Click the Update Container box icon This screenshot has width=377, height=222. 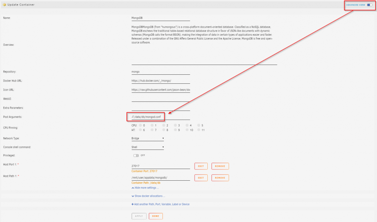tap(4, 5)
